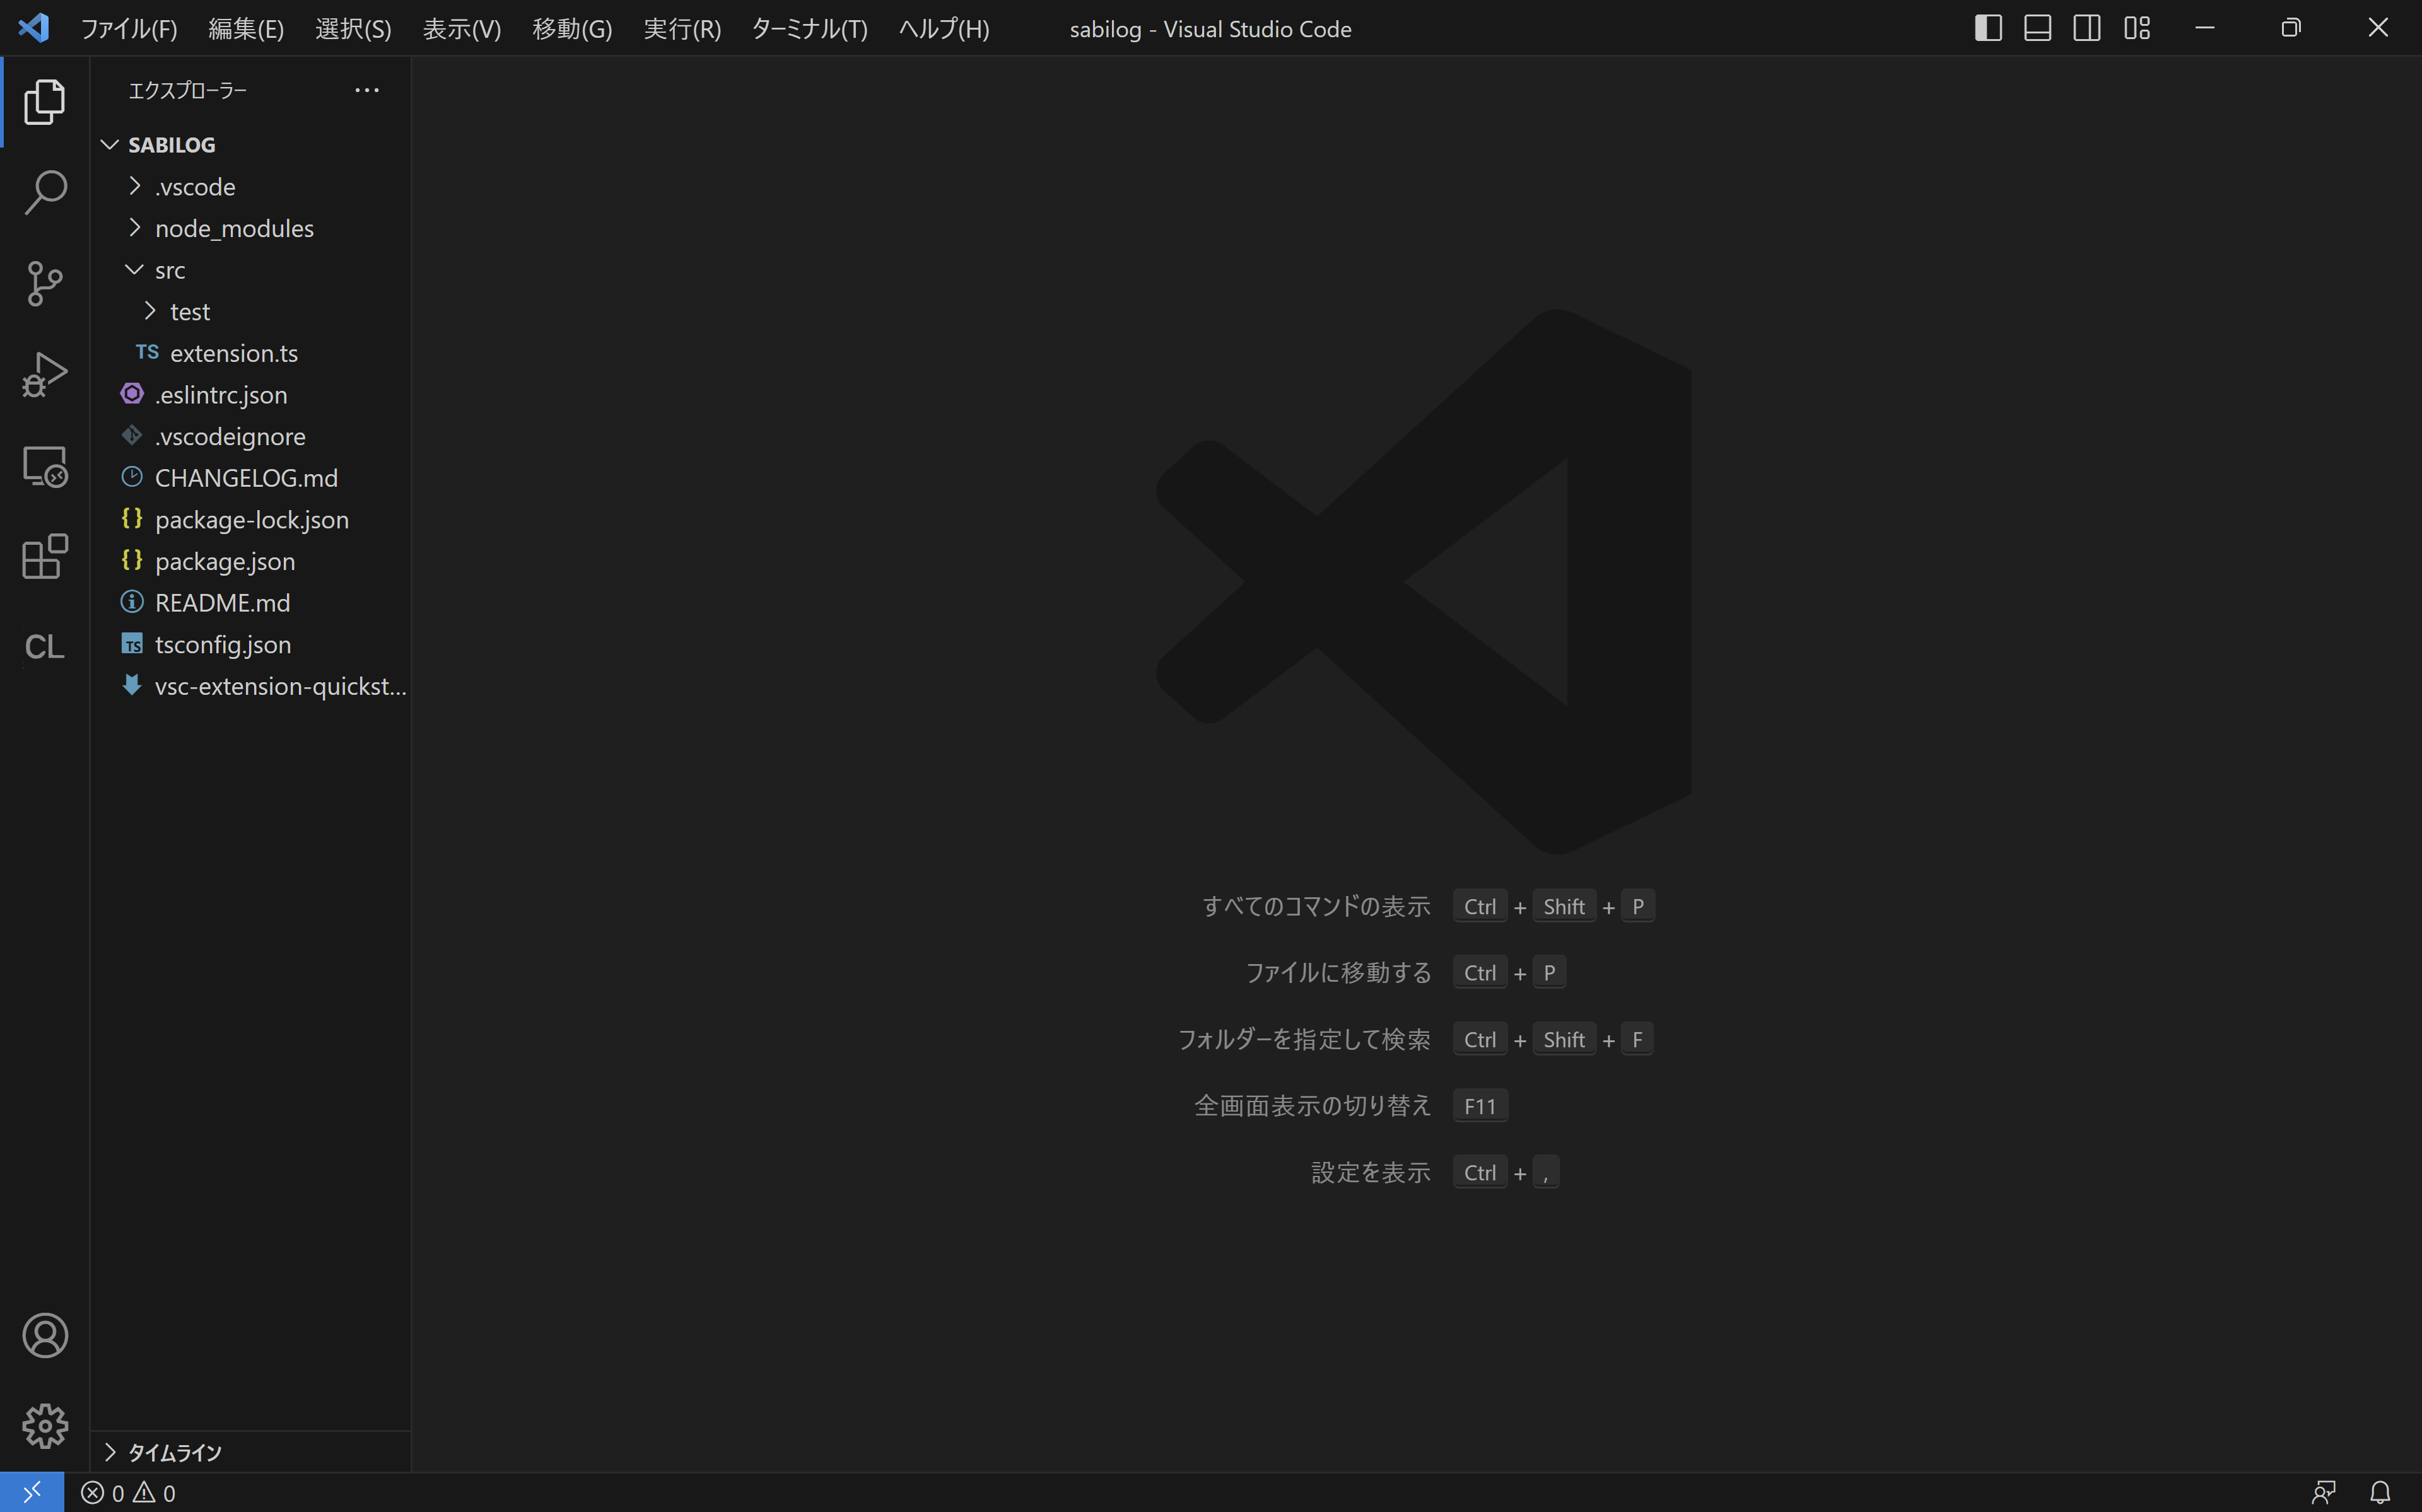Minimize the VS Code window

click(x=2205, y=28)
